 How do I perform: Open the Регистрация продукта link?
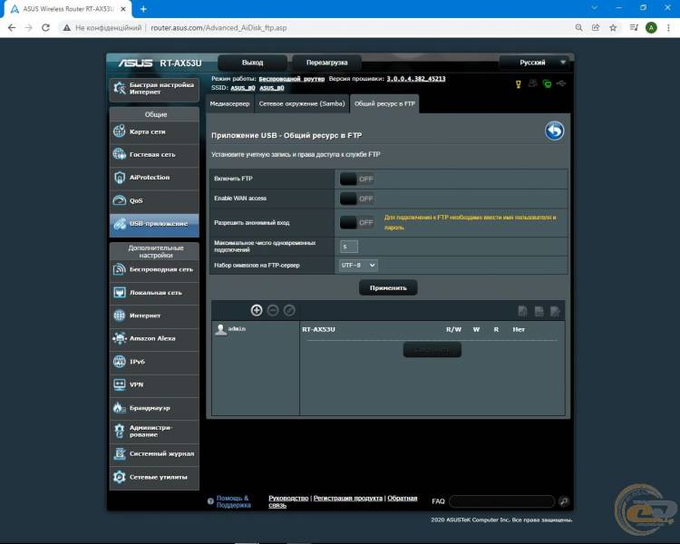(348, 498)
